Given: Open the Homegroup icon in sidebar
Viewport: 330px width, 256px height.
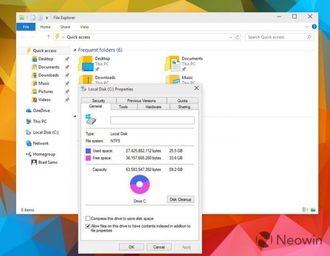Looking at the screenshot, I should (29, 154).
